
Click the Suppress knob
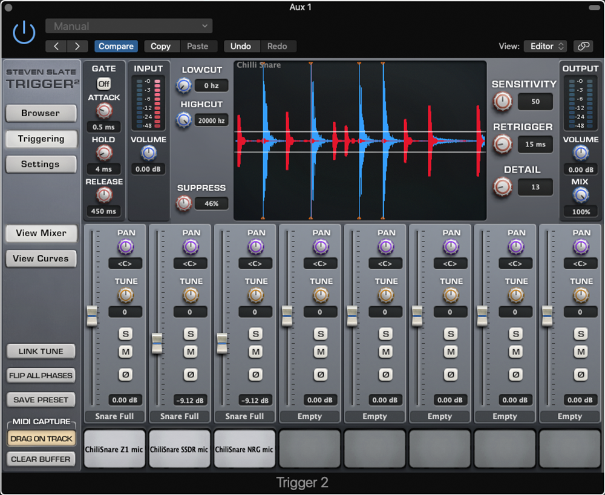coord(184,203)
